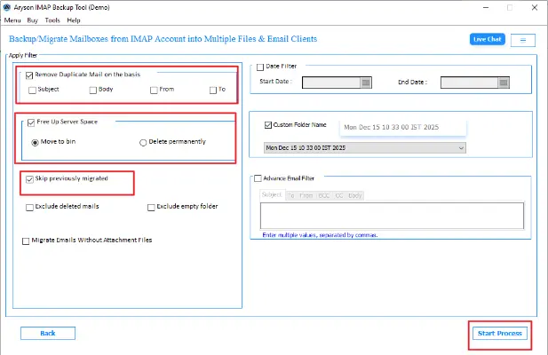
Task: Open the Menu menu
Action: pos(12,20)
